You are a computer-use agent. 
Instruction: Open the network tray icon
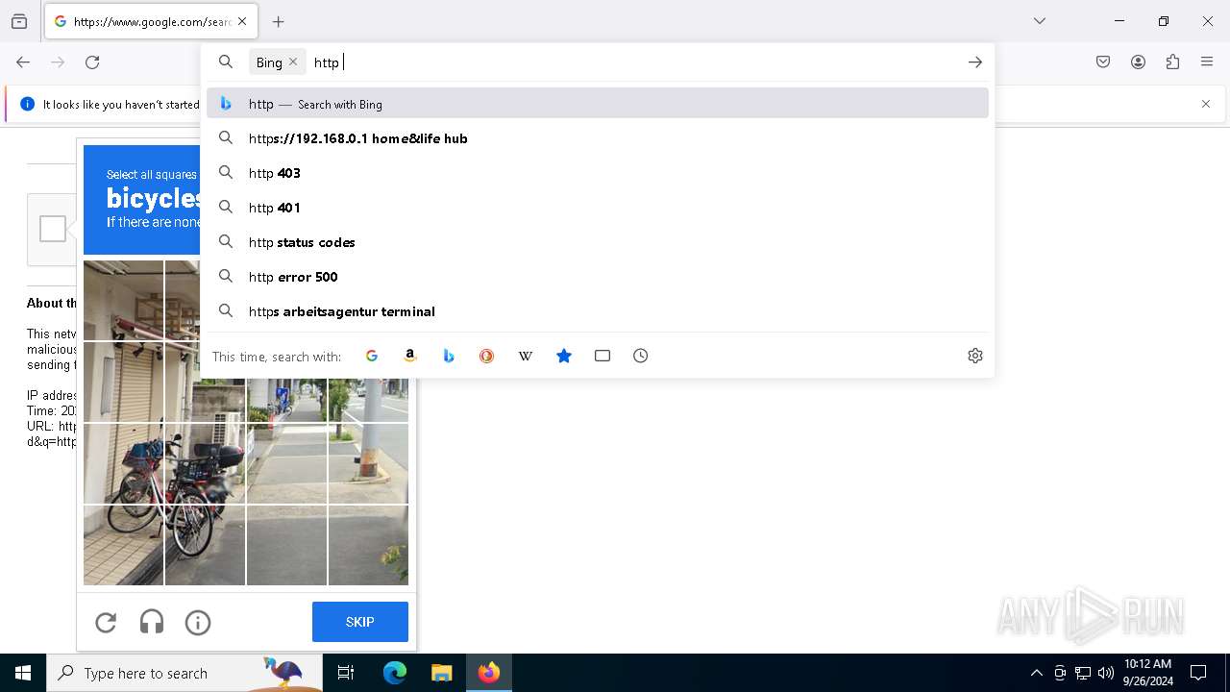click(x=1083, y=673)
